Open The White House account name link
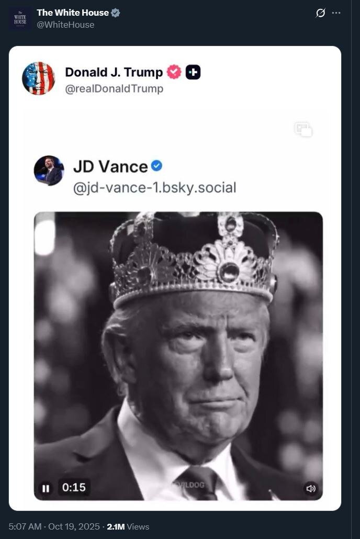 coord(73,13)
